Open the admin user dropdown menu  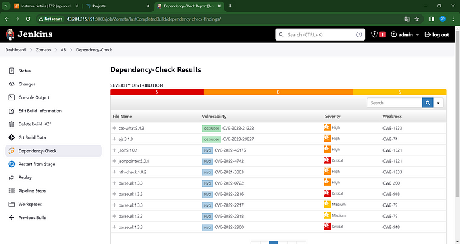405,34
